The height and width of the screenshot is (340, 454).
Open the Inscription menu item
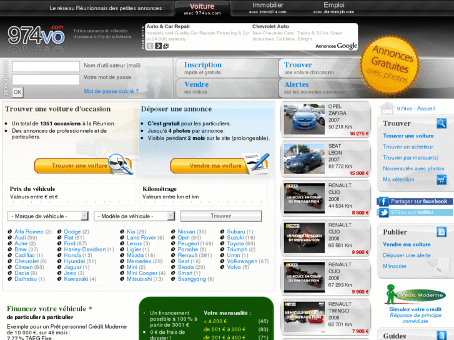coord(227,68)
